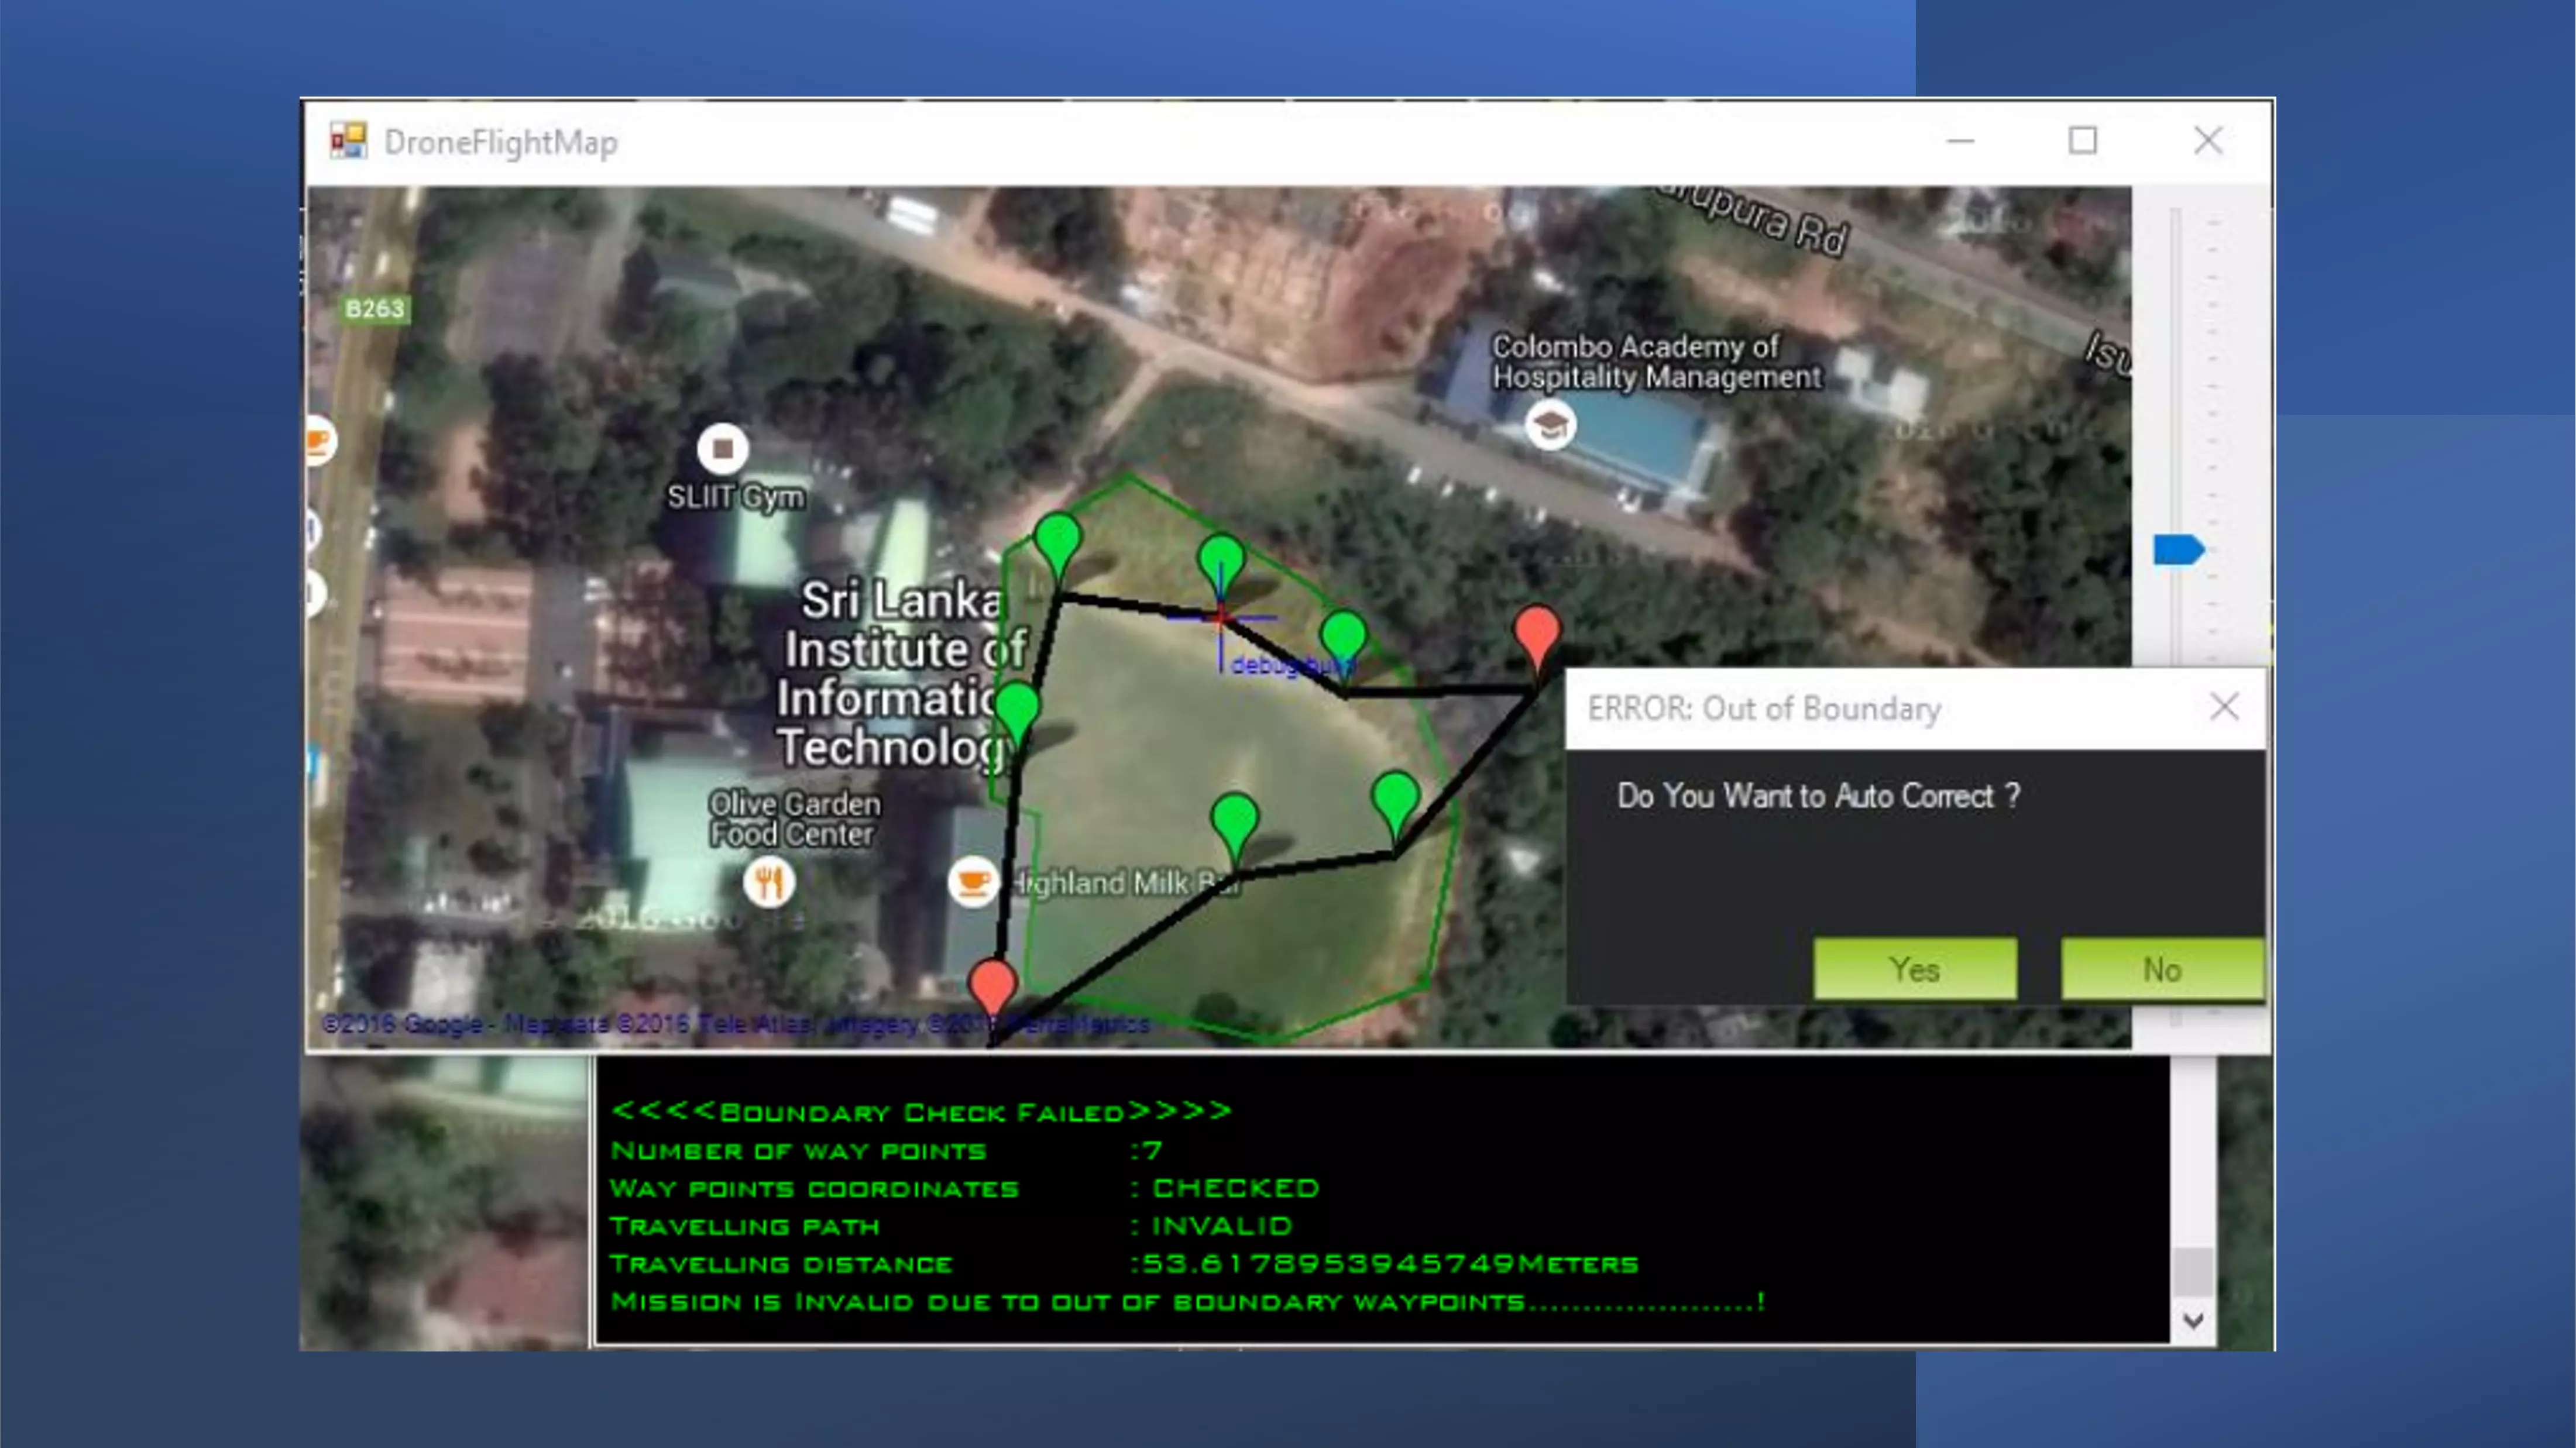2576x1448 pixels.
Task: Click the blue zoom slider thumb
Action: click(x=2178, y=549)
